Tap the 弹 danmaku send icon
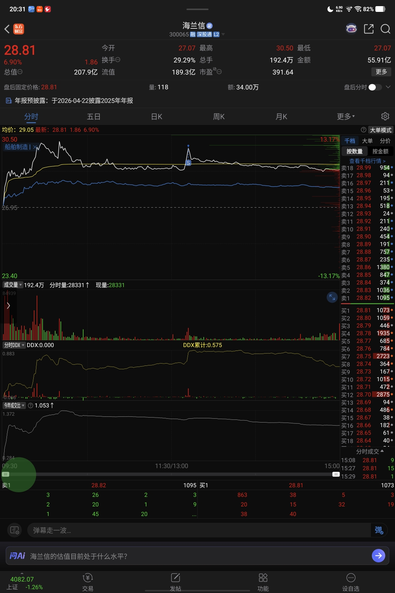Image resolution: width=395 pixels, height=593 pixels. tap(379, 530)
